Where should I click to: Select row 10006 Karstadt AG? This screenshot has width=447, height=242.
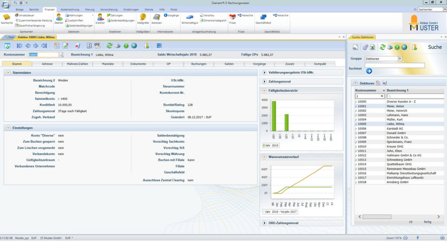[x=399, y=129]
